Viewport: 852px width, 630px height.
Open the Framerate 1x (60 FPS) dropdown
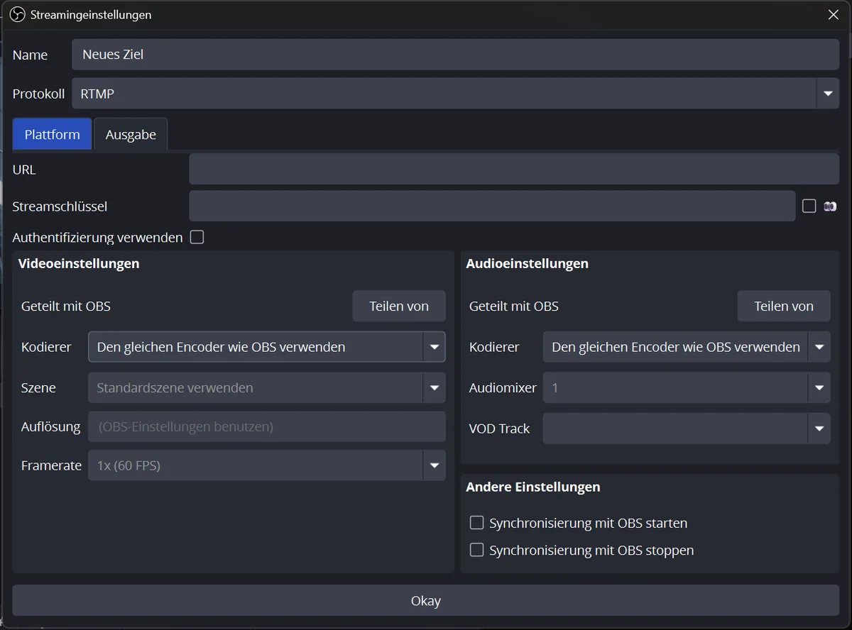(x=267, y=465)
